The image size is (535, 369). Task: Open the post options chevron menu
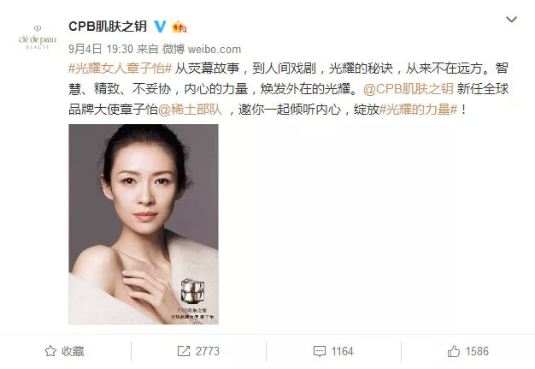click(x=511, y=20)
